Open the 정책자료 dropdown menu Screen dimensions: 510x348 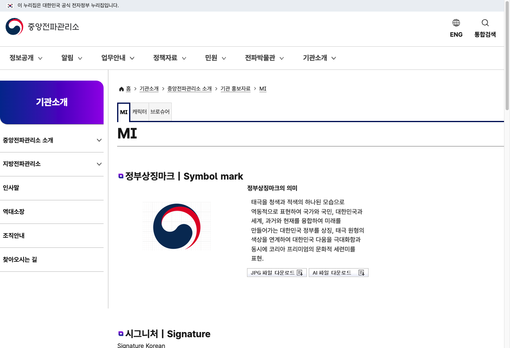click(x=170, y=58)
